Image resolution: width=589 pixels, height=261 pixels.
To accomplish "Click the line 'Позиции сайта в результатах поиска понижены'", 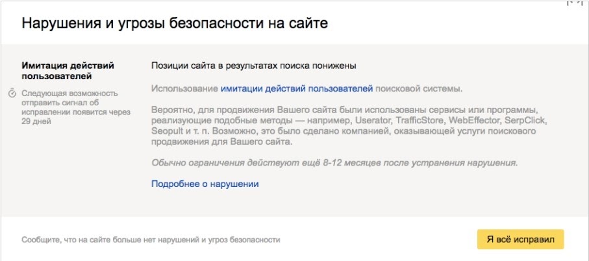I will point(254,66).
